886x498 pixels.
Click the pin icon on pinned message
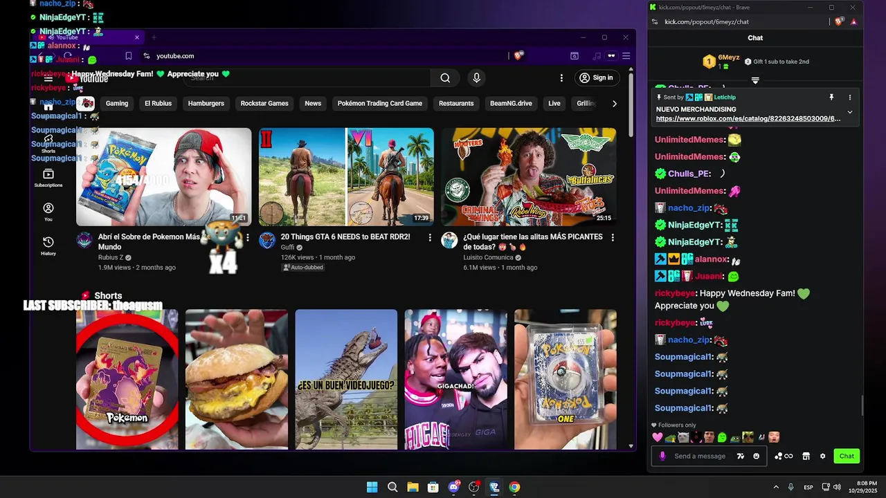[x=831, y=98]
